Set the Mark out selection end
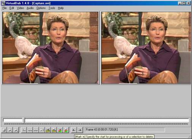Screen dimensions: 192x139 click(80, 130)
